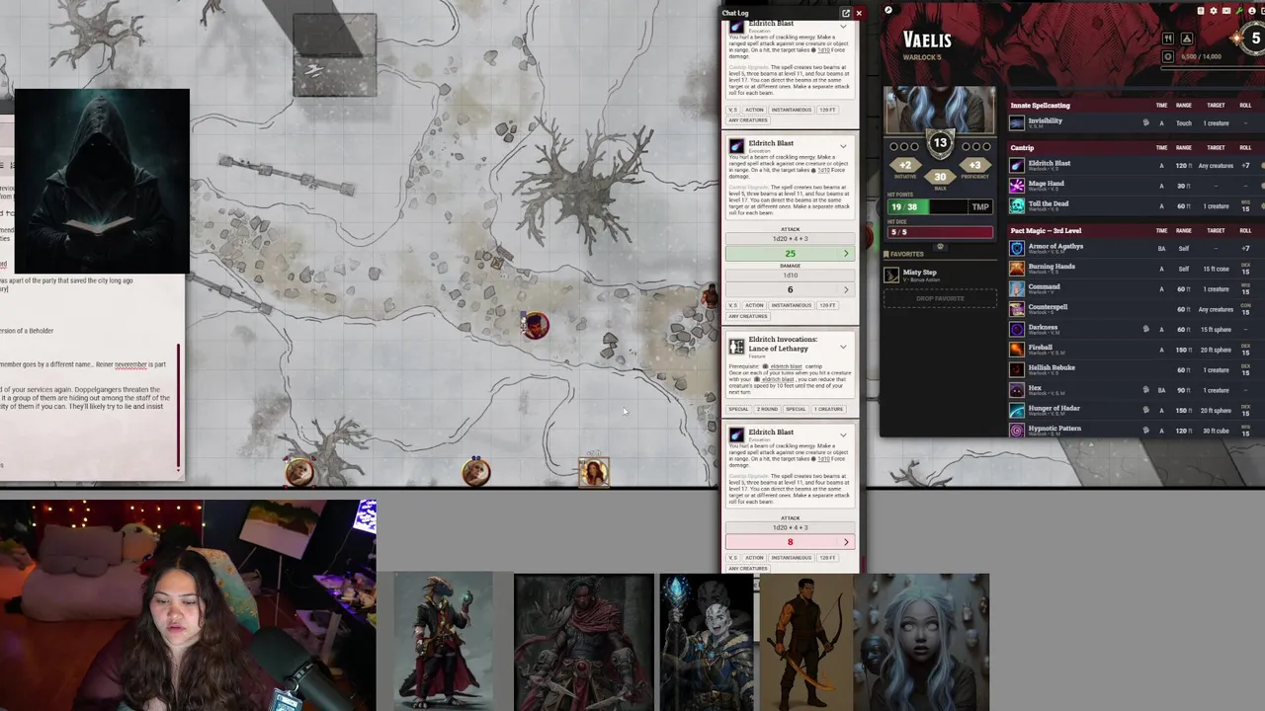1265x711 pixels.
Task: Click the Hunger of Hadar spell icon
Action: 1017,410
